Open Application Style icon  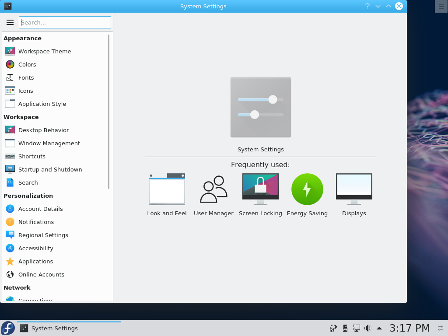(x=10, y=104)
